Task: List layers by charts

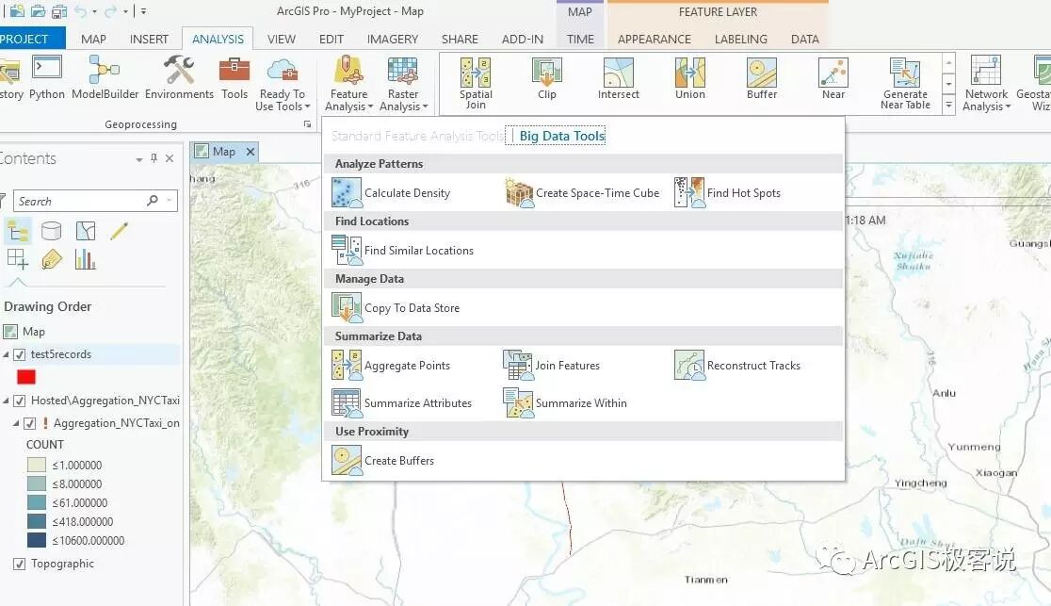Action: pyautogui.click(x=85, y=259)
